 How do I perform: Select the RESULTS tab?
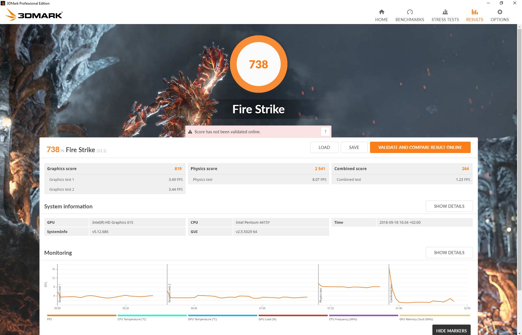[474, 15]
